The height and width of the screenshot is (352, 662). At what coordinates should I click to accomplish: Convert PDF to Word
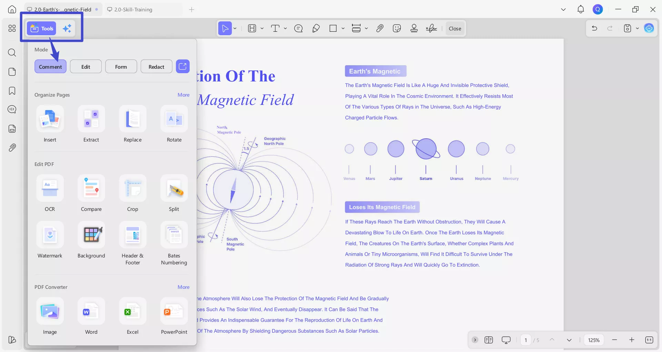pos(91,311)
